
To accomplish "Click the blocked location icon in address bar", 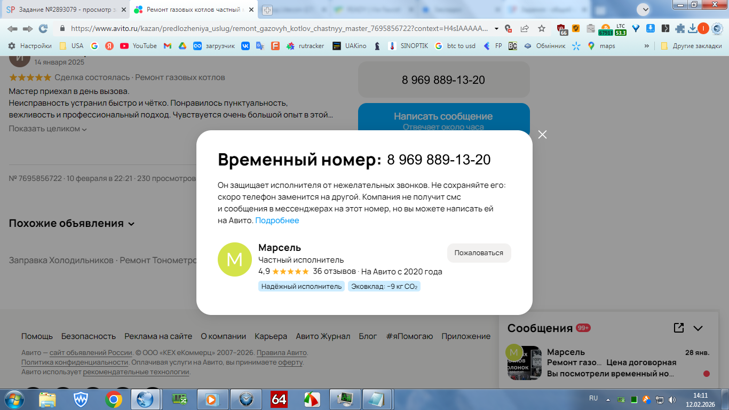I will click(x=509, y=28).
